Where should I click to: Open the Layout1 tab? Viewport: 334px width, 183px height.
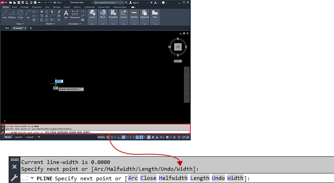pos(18,137)
